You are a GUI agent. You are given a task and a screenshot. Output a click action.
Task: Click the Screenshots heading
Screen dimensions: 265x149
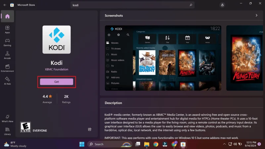click(114, 16)
